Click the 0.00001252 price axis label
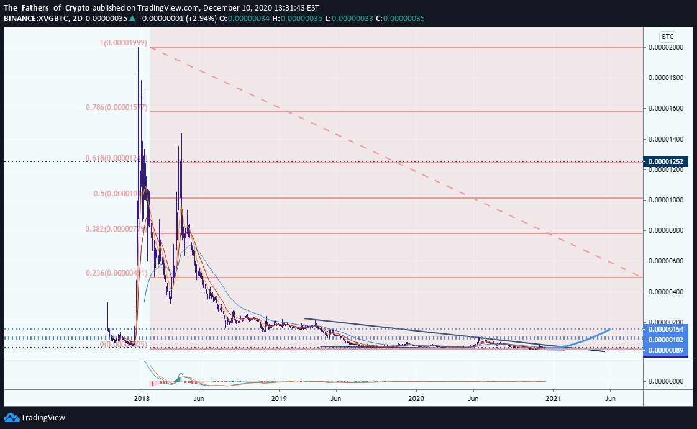 click(665, 161)
